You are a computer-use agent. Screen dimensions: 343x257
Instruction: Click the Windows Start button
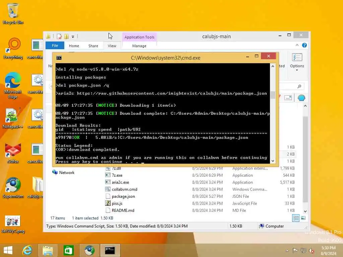(x=8, y=250)
